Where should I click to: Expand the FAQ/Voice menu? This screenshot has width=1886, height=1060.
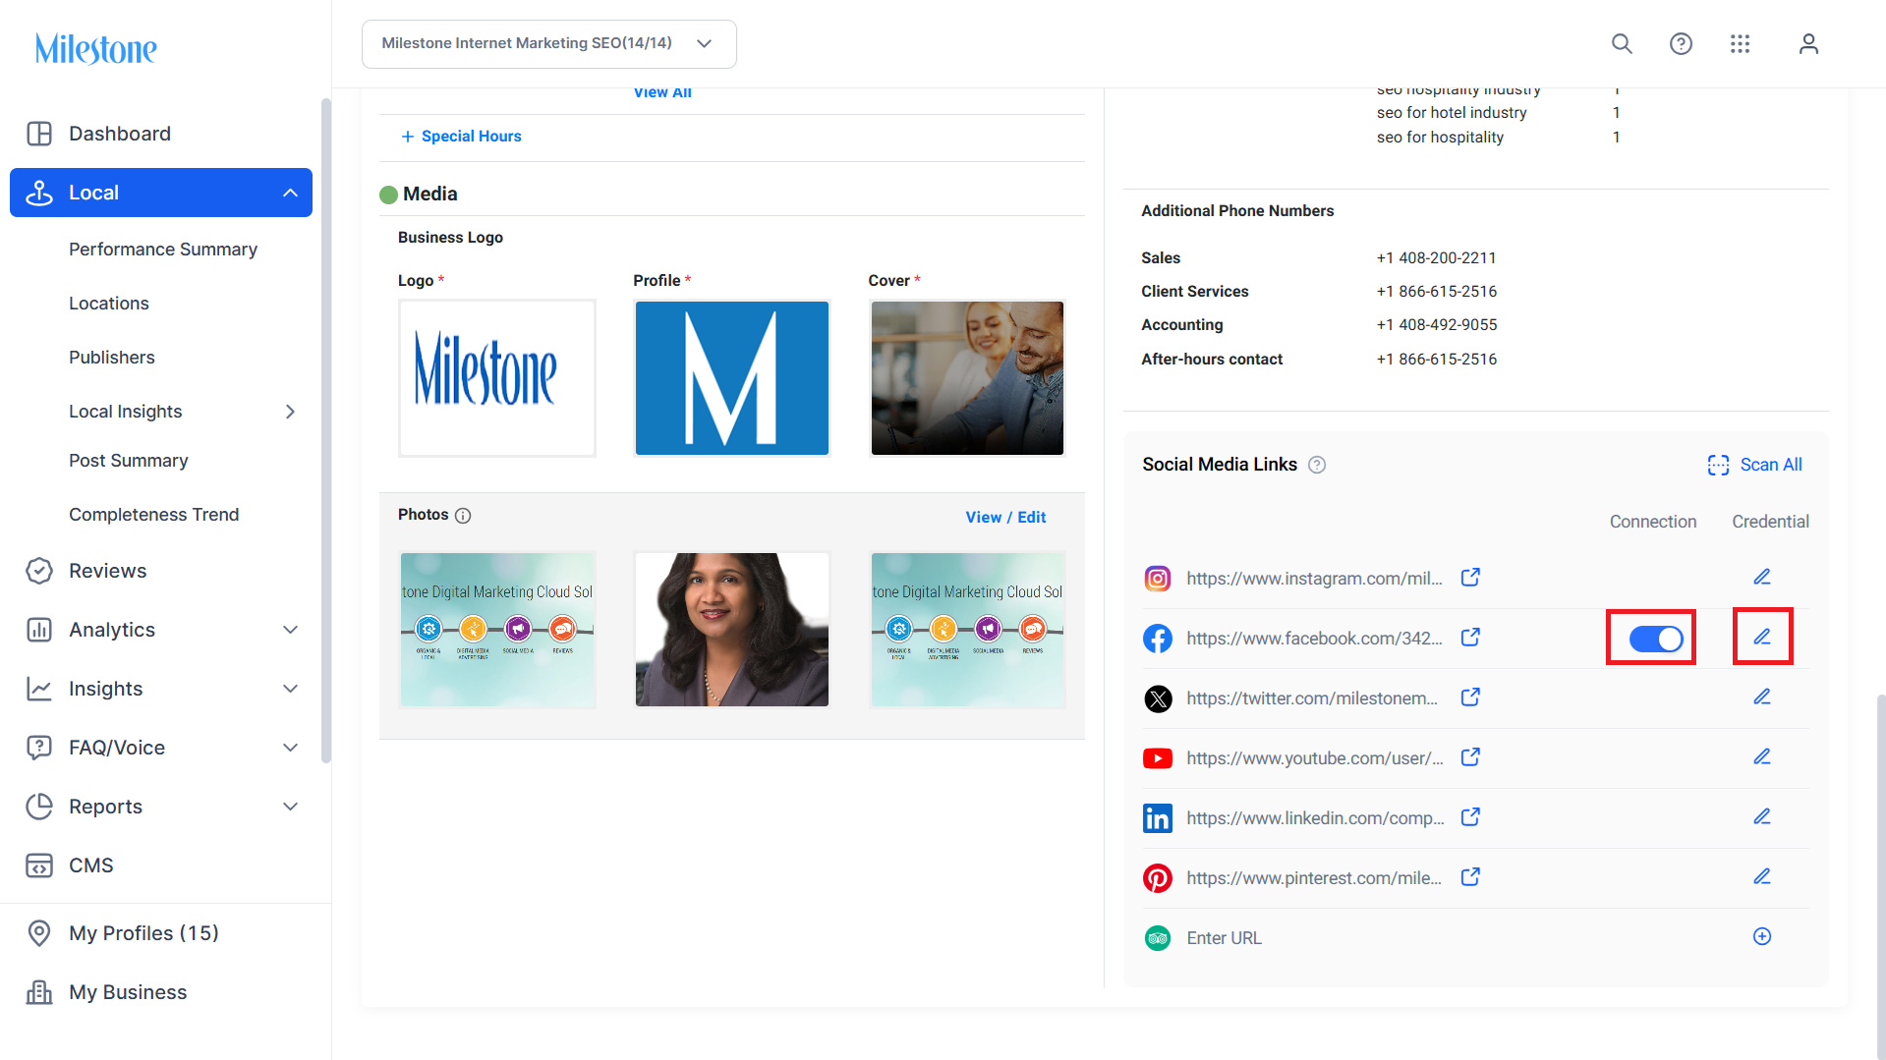pyautogui.click(x=290, y=748)
